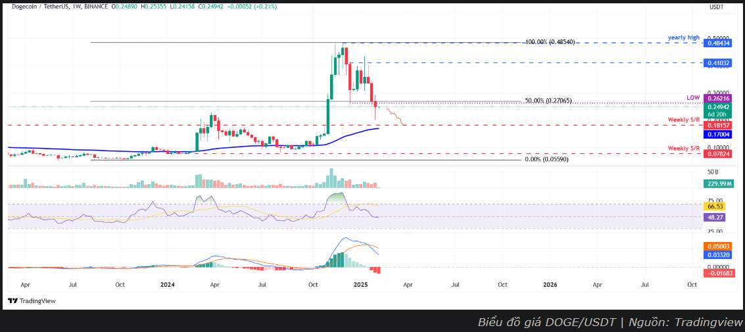
Task: Click the 0.41032 price label
Action: pos(718,62)
